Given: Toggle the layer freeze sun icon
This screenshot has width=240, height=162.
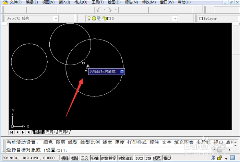Looking at the screenshot, I should tap(94, 19).
